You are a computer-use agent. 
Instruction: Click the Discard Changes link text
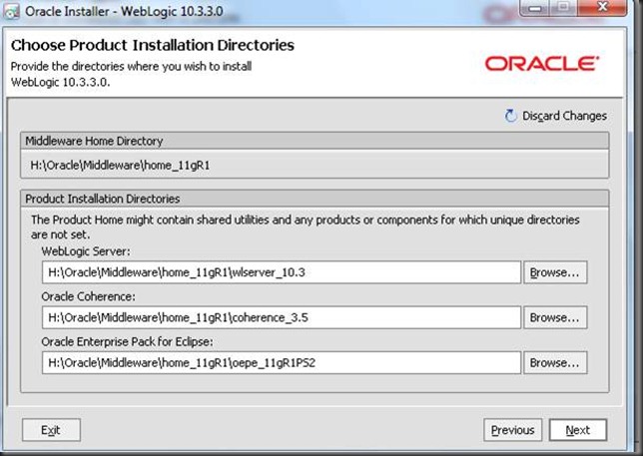tap(564, 116)
